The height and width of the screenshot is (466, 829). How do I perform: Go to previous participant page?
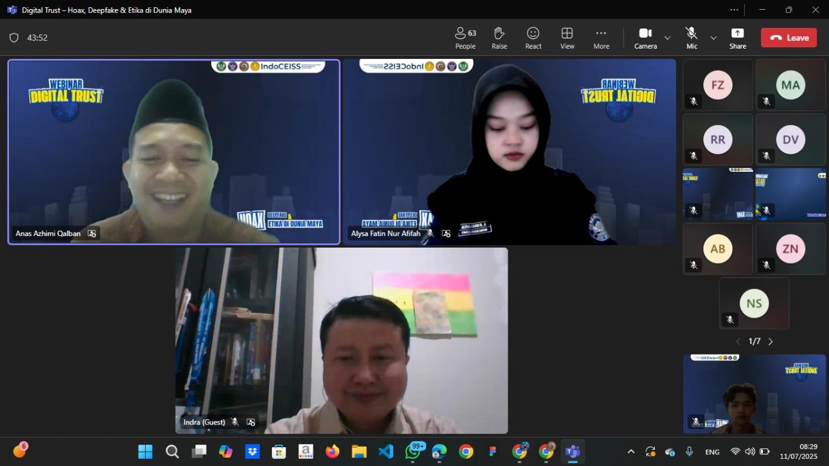pos(738,342)
